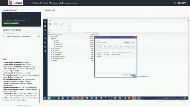
Task: Expand the СПП Водоснабжения tree node
Action: pyautogui.click(x=50, y=54)
